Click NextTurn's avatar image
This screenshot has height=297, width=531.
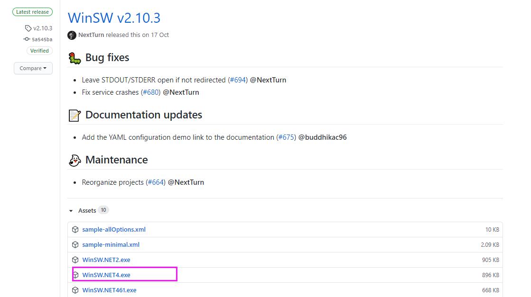point(72,35)
